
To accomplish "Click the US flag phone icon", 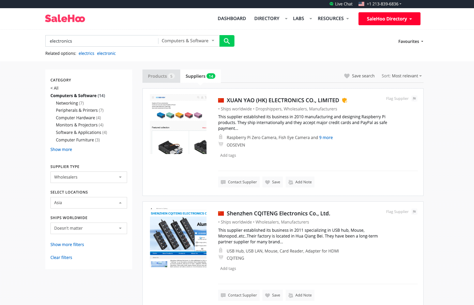I will tap(361, 4).
